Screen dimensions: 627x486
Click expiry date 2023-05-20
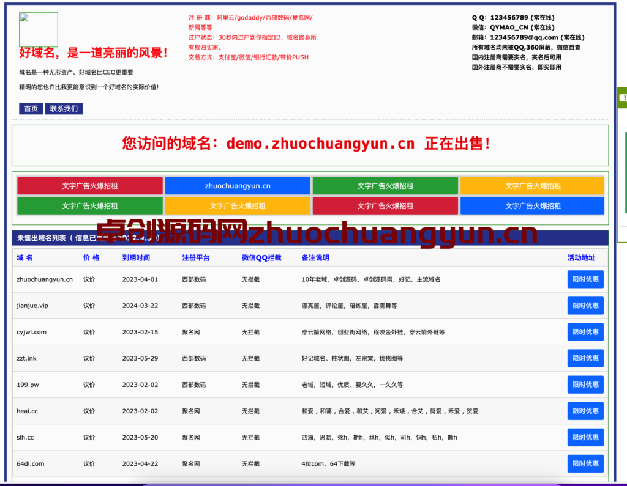[x=140, y=437]
